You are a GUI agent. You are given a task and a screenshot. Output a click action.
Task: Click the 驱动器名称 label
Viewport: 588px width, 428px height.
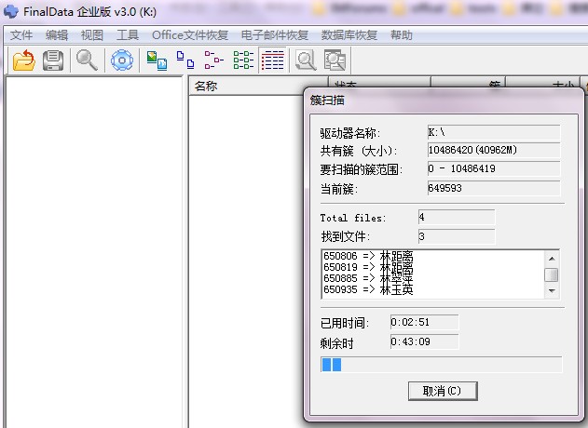349,133
